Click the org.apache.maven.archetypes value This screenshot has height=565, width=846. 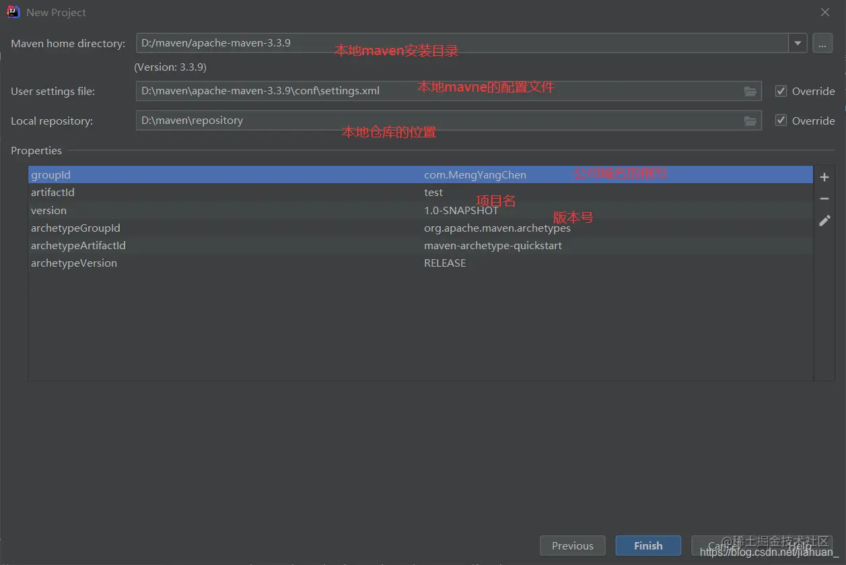497,228
